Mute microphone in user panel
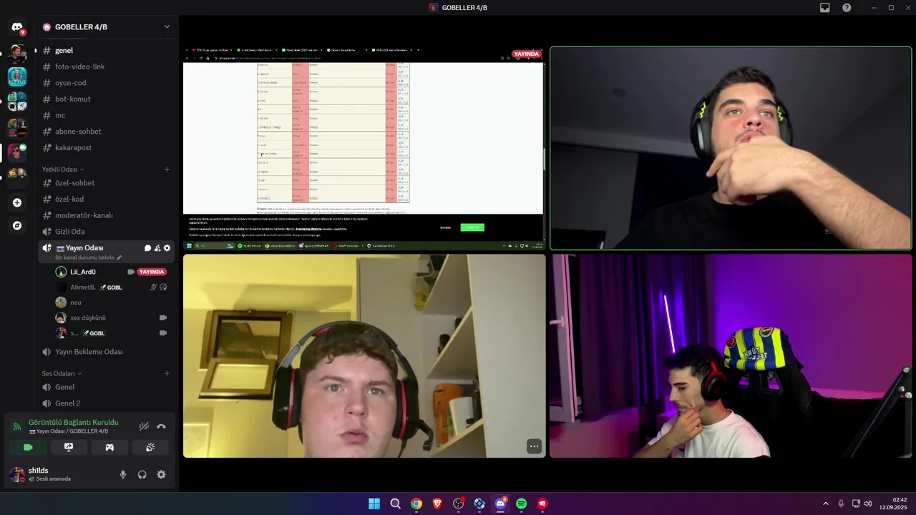916x515 pixels. pyautogui.click(x=123, y=474)
